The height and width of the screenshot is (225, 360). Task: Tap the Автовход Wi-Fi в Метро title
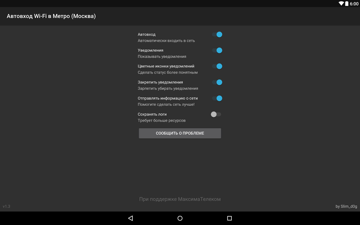coord(51,16)
